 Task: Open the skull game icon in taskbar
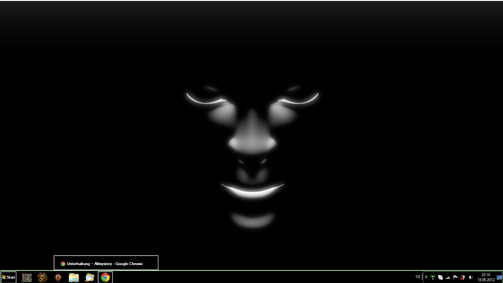pyautogui.click(x=42, y=277)
